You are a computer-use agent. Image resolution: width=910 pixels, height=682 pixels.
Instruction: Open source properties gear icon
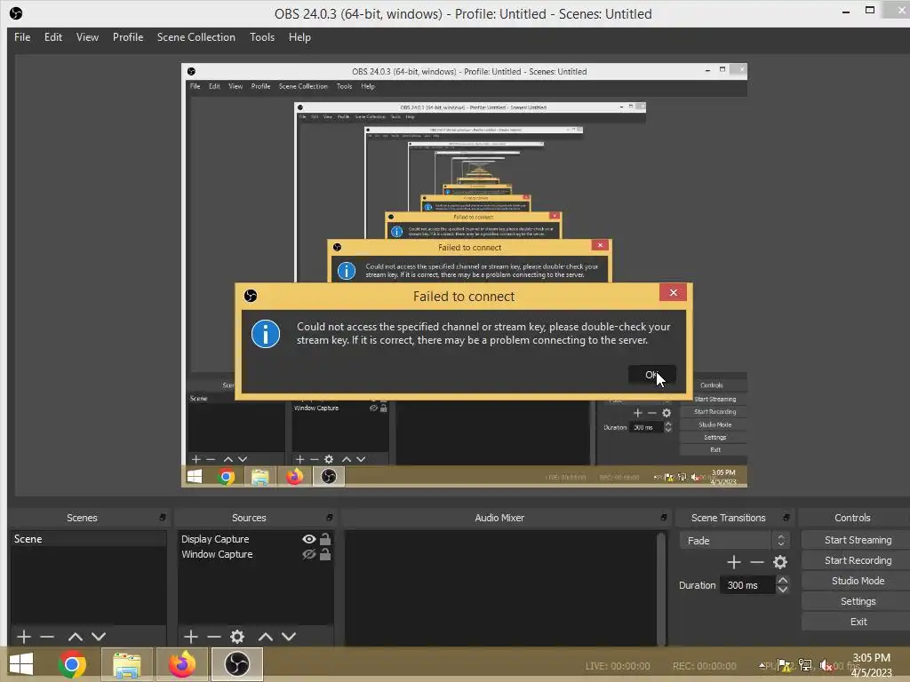pos(236,637)
